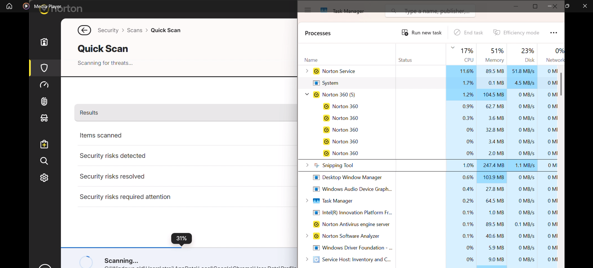Open Norton settings gear icon
This screenshot has width=593, height=268.
click(44, 178)
